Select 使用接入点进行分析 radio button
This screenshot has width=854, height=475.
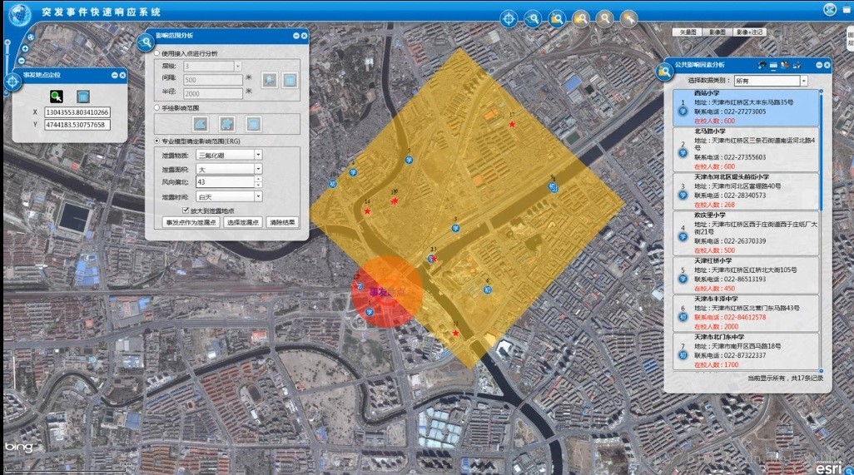click(157, 53)
